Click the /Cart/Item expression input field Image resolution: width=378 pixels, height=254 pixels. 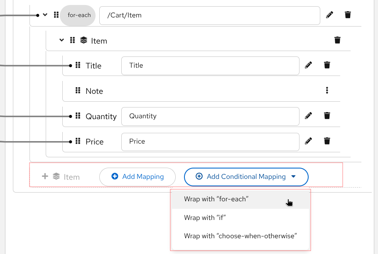coord(209,15)
